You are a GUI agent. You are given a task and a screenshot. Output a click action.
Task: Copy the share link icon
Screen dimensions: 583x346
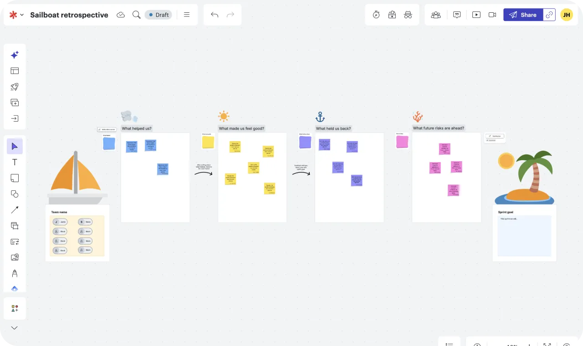point(549,15)
